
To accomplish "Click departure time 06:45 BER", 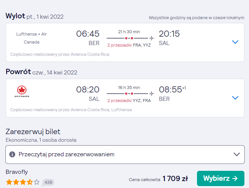I will click(x=88, y=38).
